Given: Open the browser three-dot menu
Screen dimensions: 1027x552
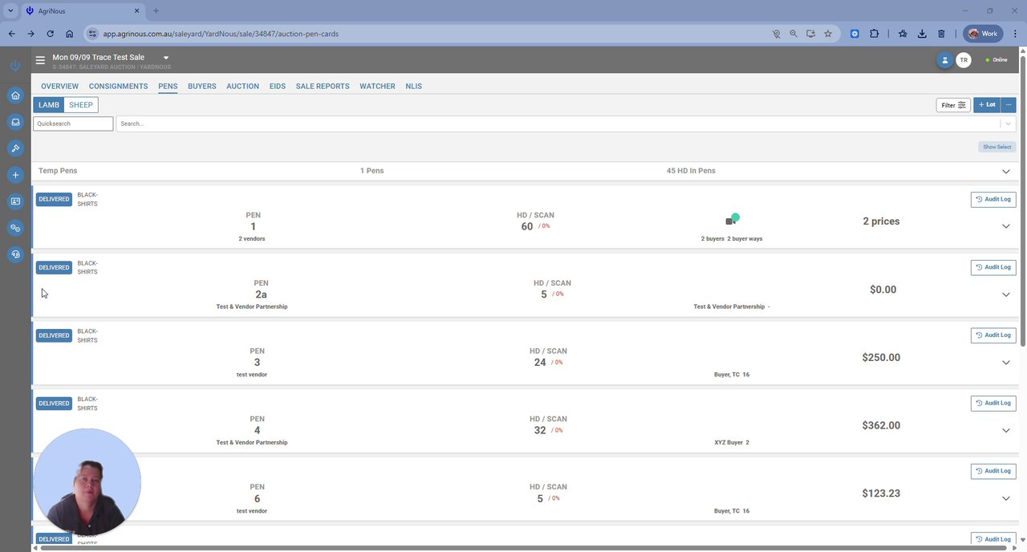Looking at the screenshot, I should click(1015, 34).
